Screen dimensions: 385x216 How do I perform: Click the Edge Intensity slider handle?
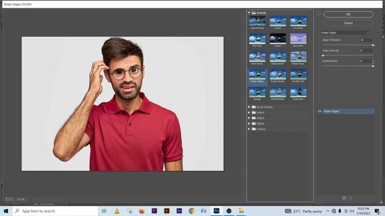(323, 56)
